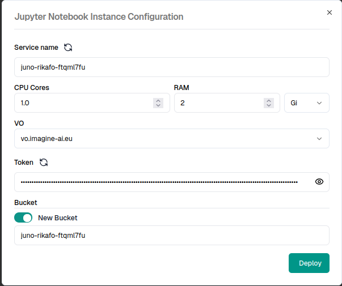Increase RAM value with up arrow
342x286 pixels.
click(269, 101)
